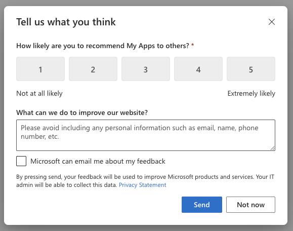Viewport: 293px width, 231px height.
Task: Click the "Not at all likely" label
Action: coord(39,93)
